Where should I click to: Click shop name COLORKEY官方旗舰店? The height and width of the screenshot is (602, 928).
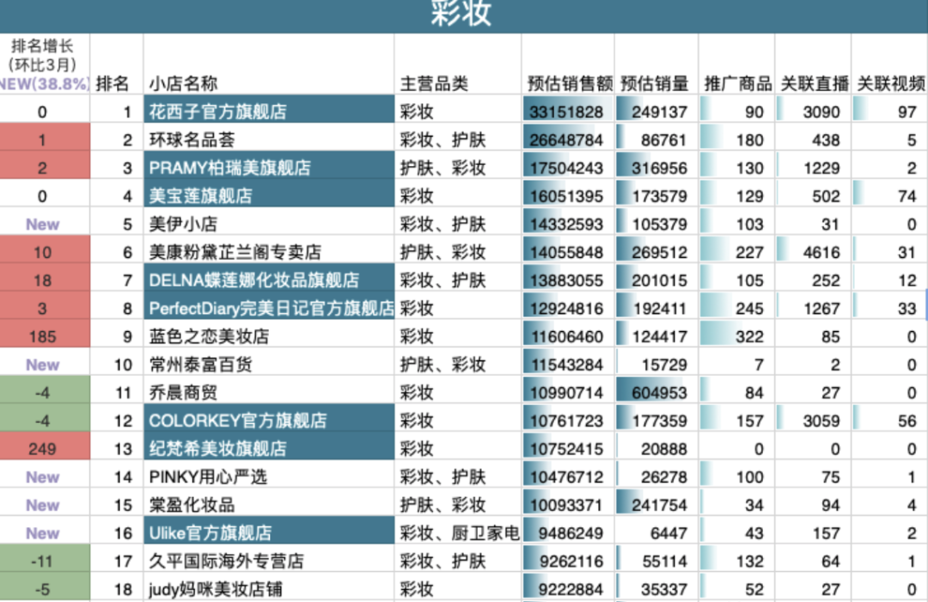click(238, 420)
